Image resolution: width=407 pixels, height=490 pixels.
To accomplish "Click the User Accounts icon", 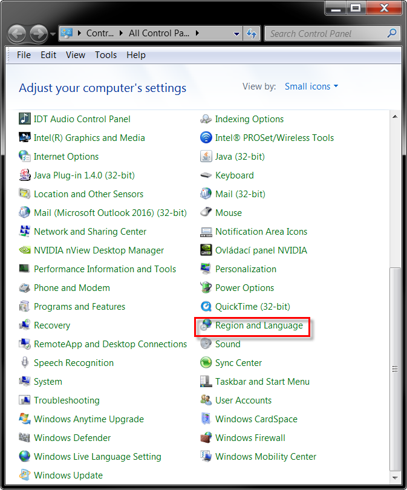I will pos(206,400).
